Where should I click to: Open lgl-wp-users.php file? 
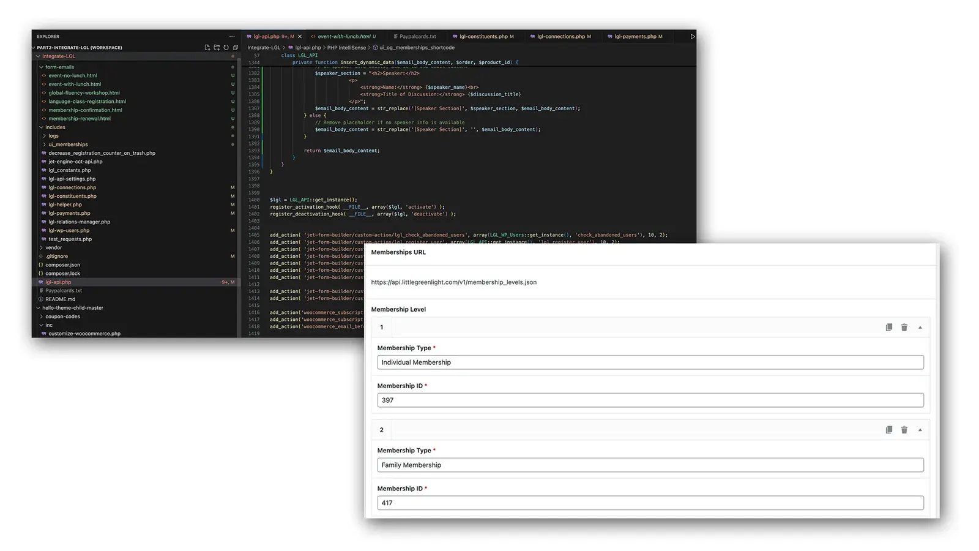69,230
